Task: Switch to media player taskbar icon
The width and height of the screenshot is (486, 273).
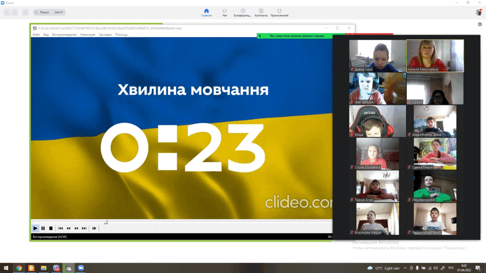Action: [68, 268]
